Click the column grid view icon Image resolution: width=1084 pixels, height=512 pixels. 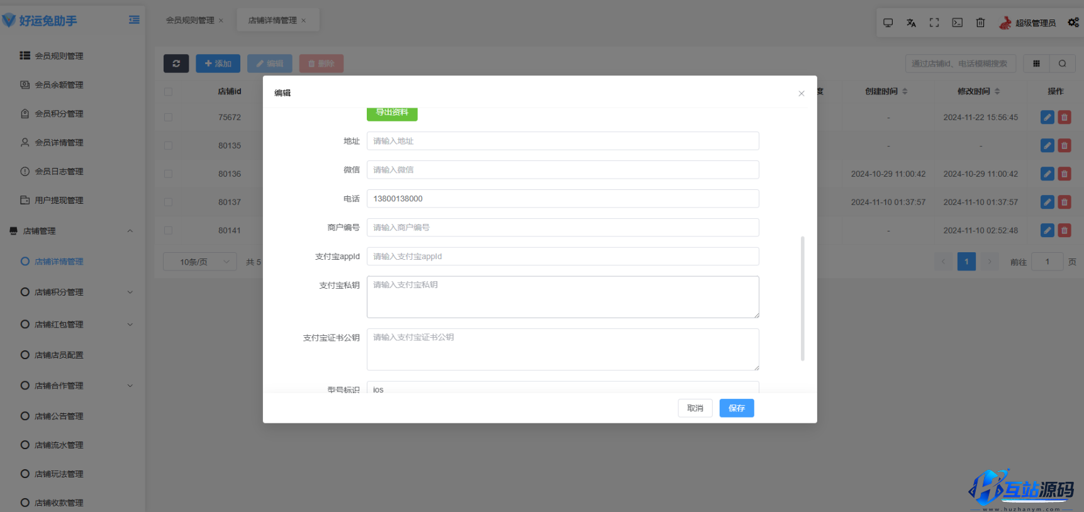point(1036,64)
